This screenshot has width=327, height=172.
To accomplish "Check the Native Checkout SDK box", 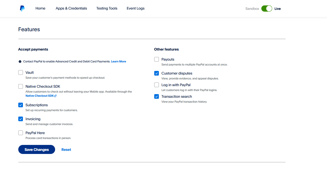I will 21,86.
